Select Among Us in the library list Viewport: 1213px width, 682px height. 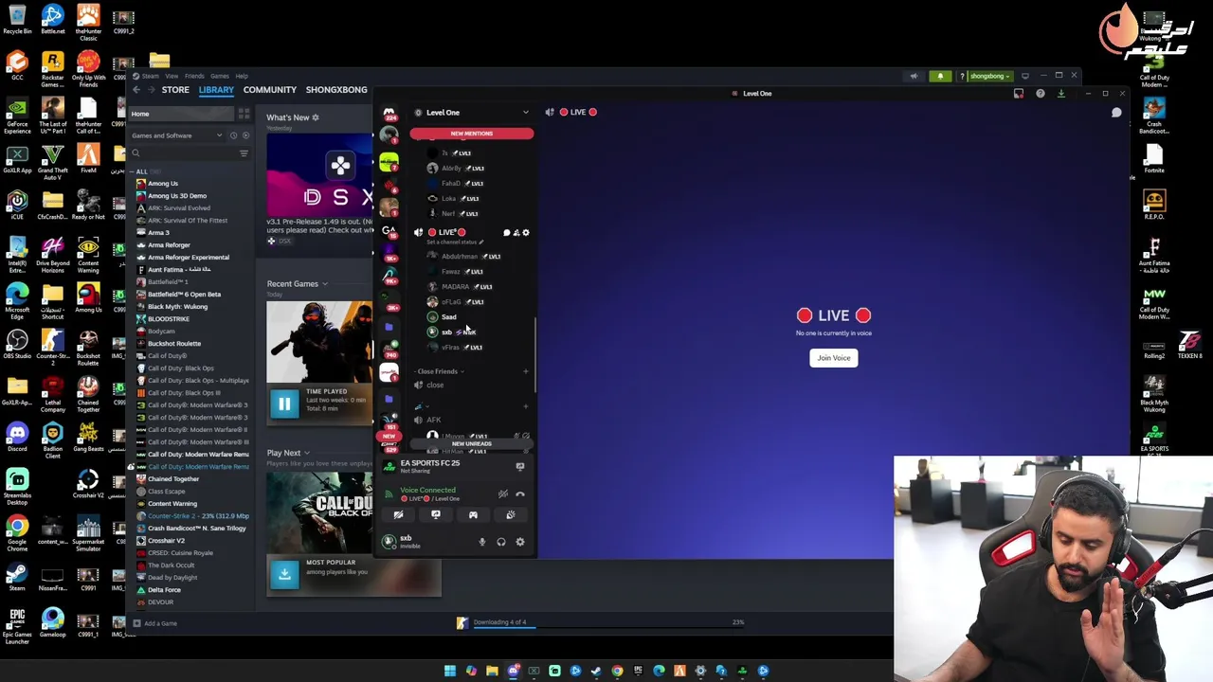(162, 184)
